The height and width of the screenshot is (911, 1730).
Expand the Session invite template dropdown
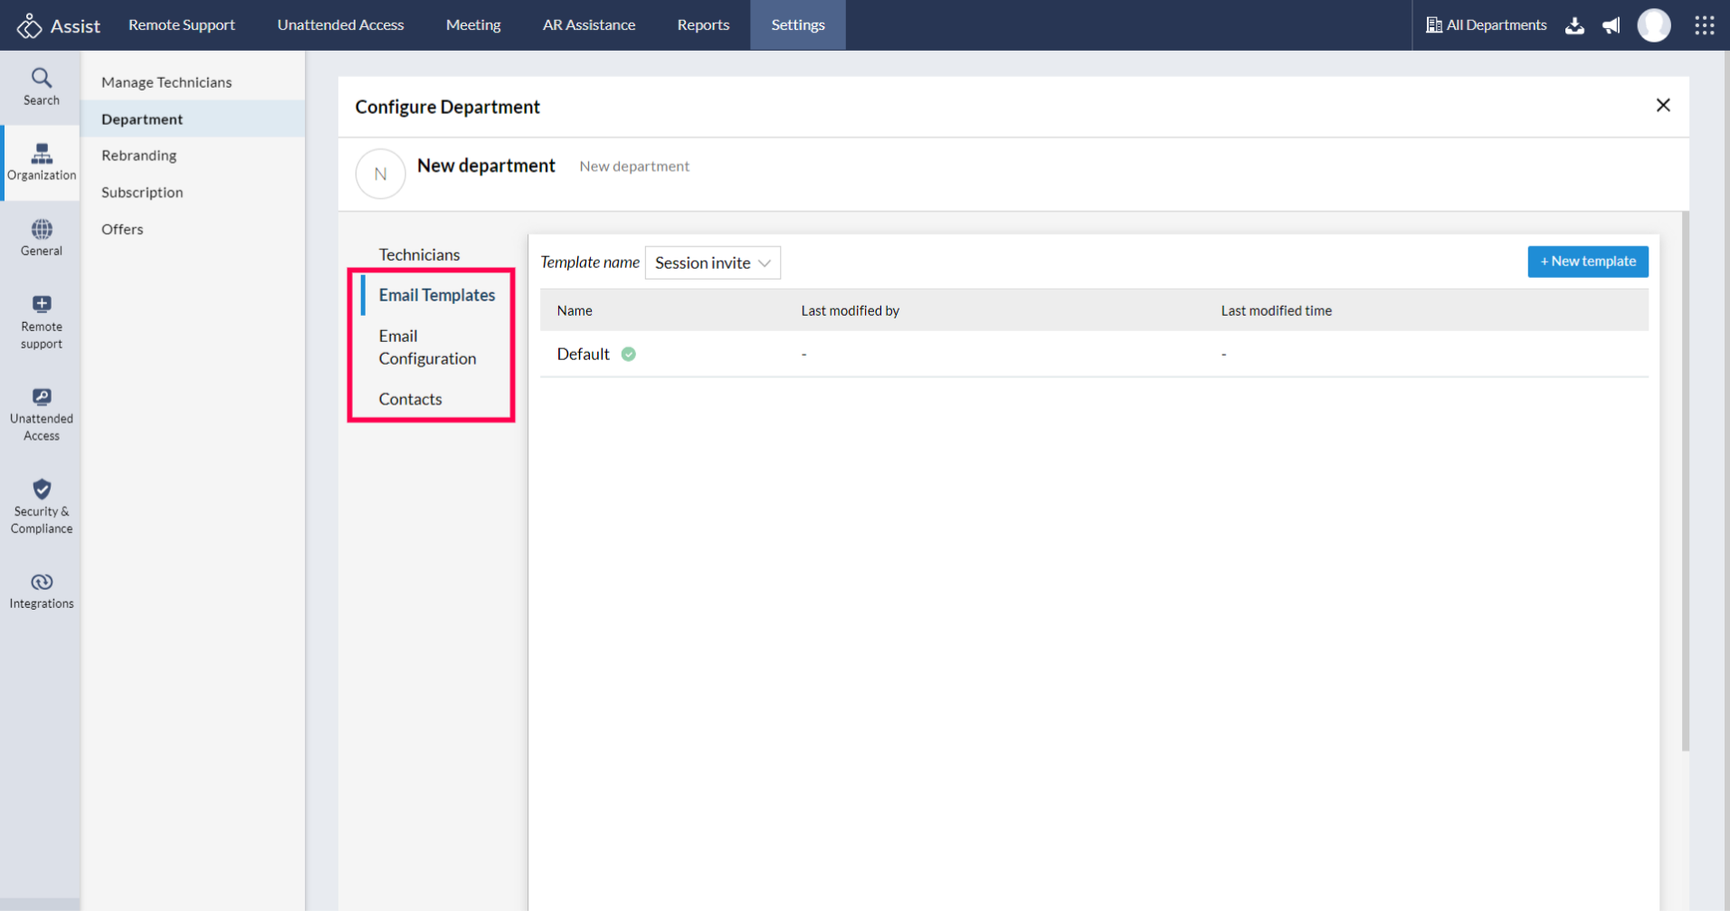pyautogui.click(x=712, y=263)
